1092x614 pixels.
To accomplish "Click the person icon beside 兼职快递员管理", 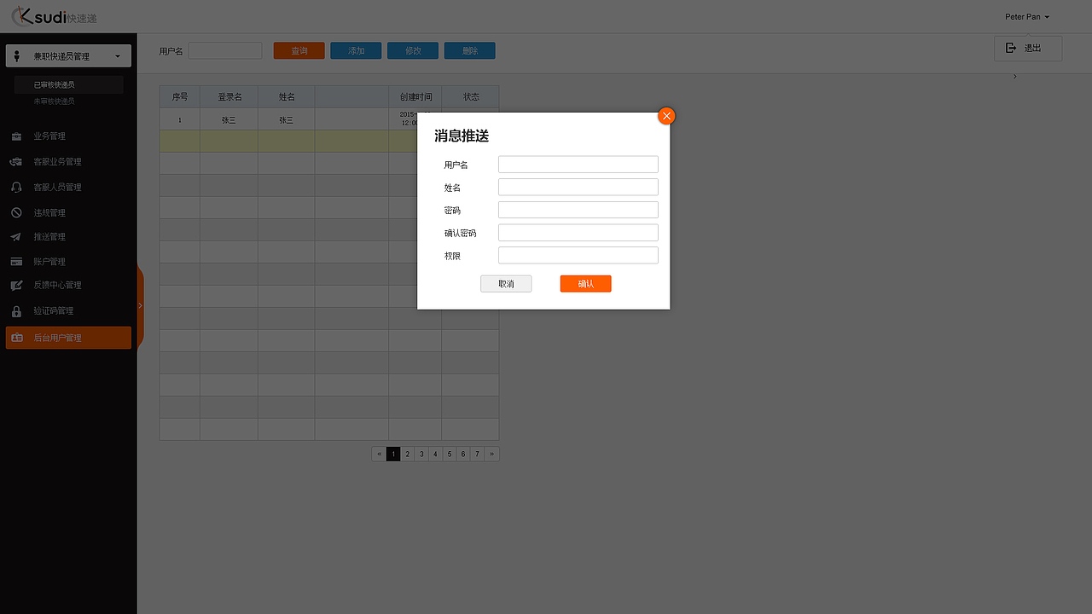I will click(16, 56).
